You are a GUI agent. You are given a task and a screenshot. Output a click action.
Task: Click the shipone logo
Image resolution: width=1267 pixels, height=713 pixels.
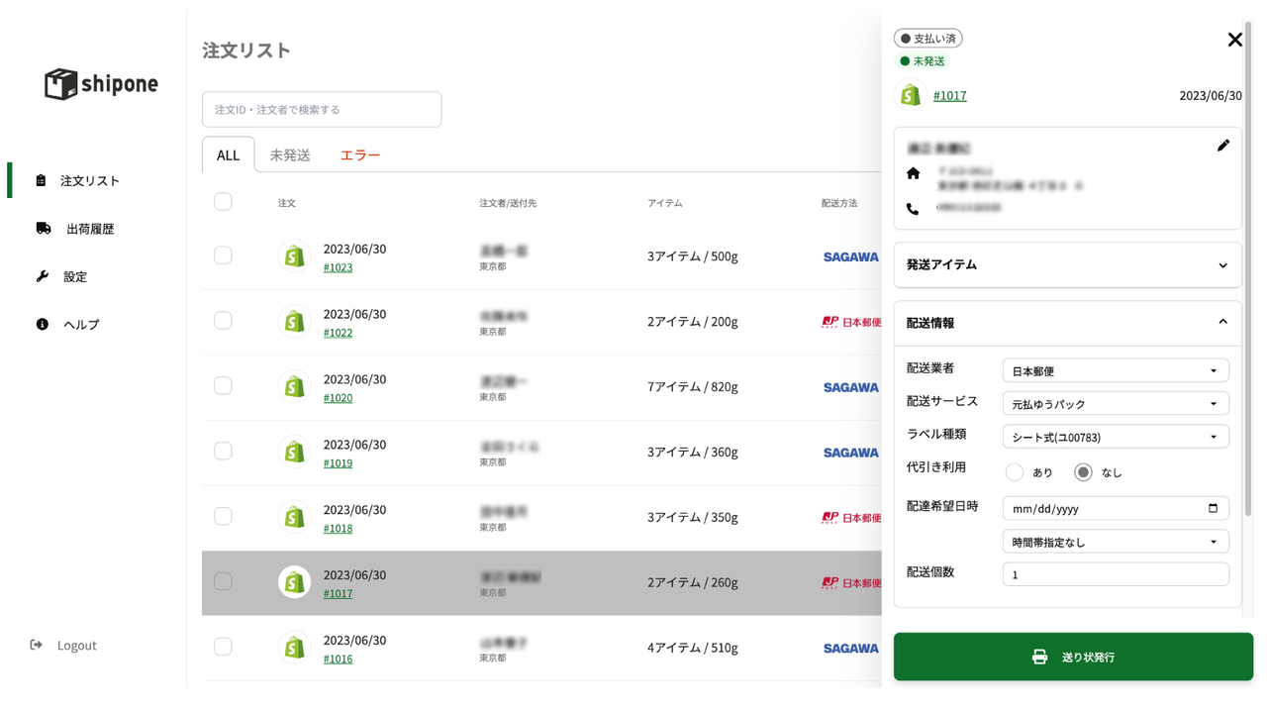click(101, 83)
